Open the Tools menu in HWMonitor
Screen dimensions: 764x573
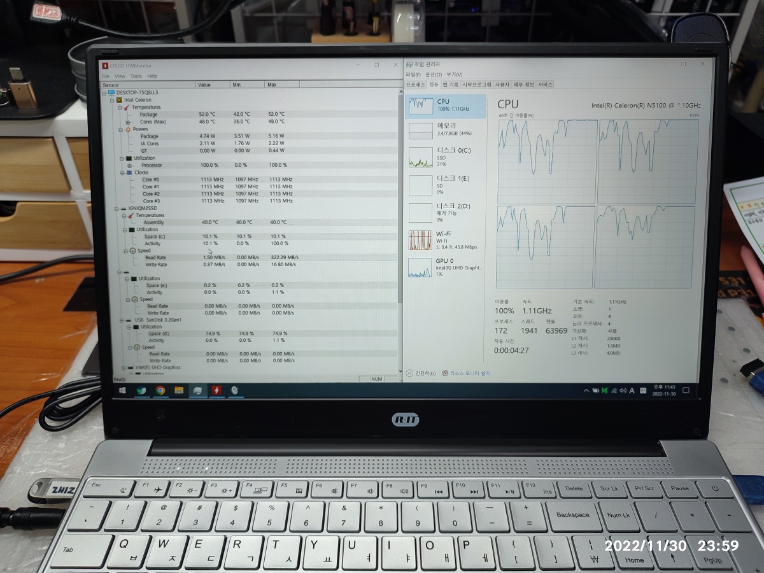[x=136, y=76]
